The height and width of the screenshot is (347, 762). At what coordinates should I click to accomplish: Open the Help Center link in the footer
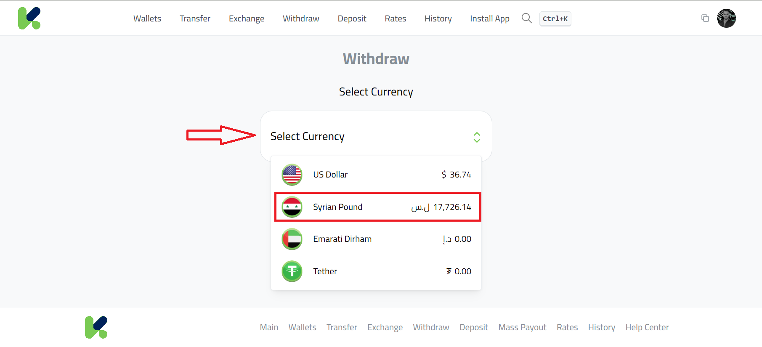pos(647,327)
